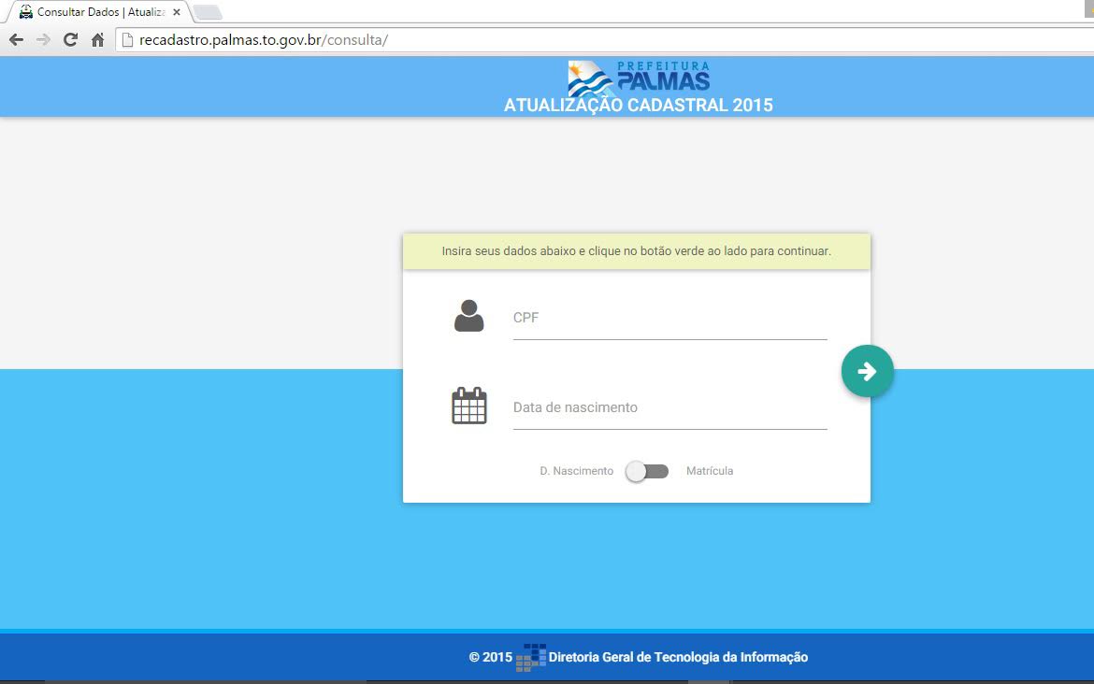The height and width of the screenshot is (684, 1094).
Task: Go to the browser home page
Action: click(x=97, y=40)
